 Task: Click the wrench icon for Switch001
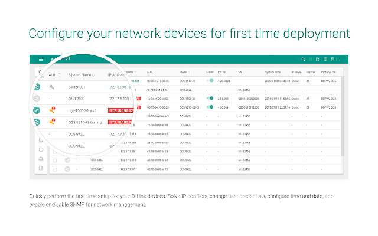[x=52, y=87]
